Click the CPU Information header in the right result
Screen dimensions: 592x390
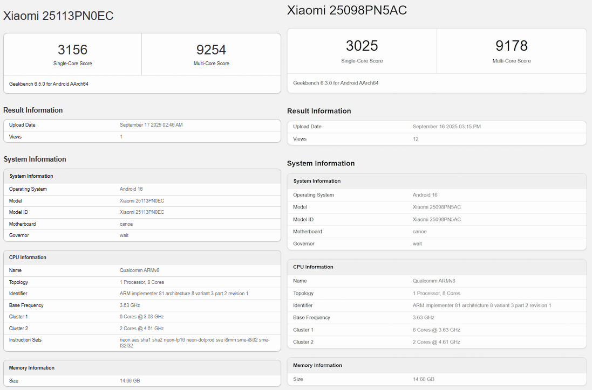tap(313, 267)
